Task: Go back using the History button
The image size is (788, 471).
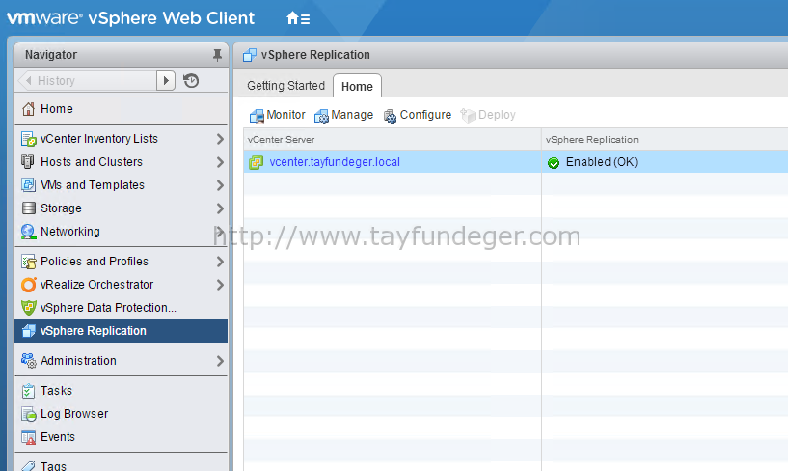Action: click(x=88, y=80)
